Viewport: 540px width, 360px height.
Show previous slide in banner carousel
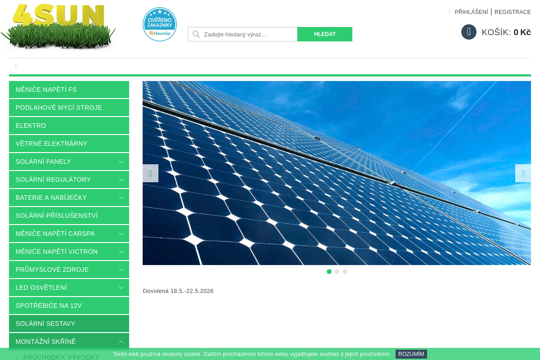point(151,173)
